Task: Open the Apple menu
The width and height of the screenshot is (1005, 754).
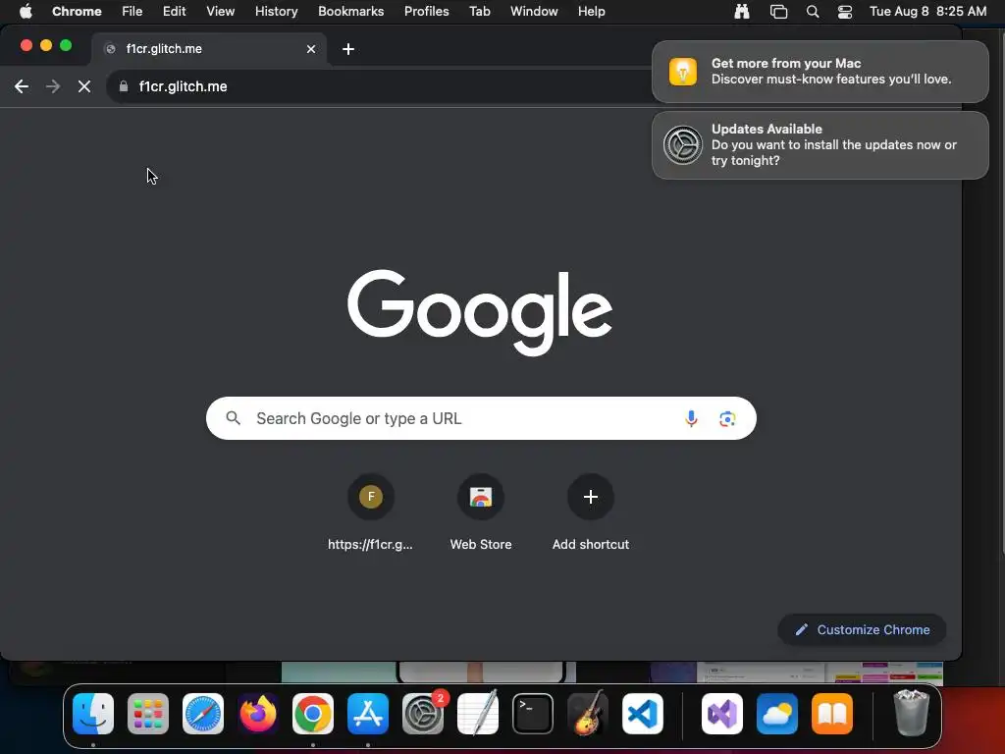Action: pos(26,12)
